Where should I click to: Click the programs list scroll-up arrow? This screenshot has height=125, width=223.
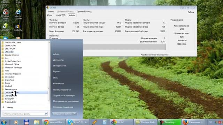pos(49,42)
